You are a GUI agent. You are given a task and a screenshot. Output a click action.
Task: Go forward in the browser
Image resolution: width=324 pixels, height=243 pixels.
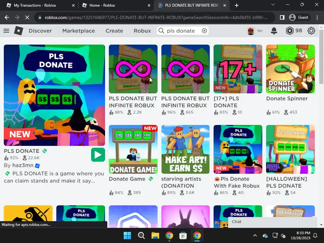17,18
